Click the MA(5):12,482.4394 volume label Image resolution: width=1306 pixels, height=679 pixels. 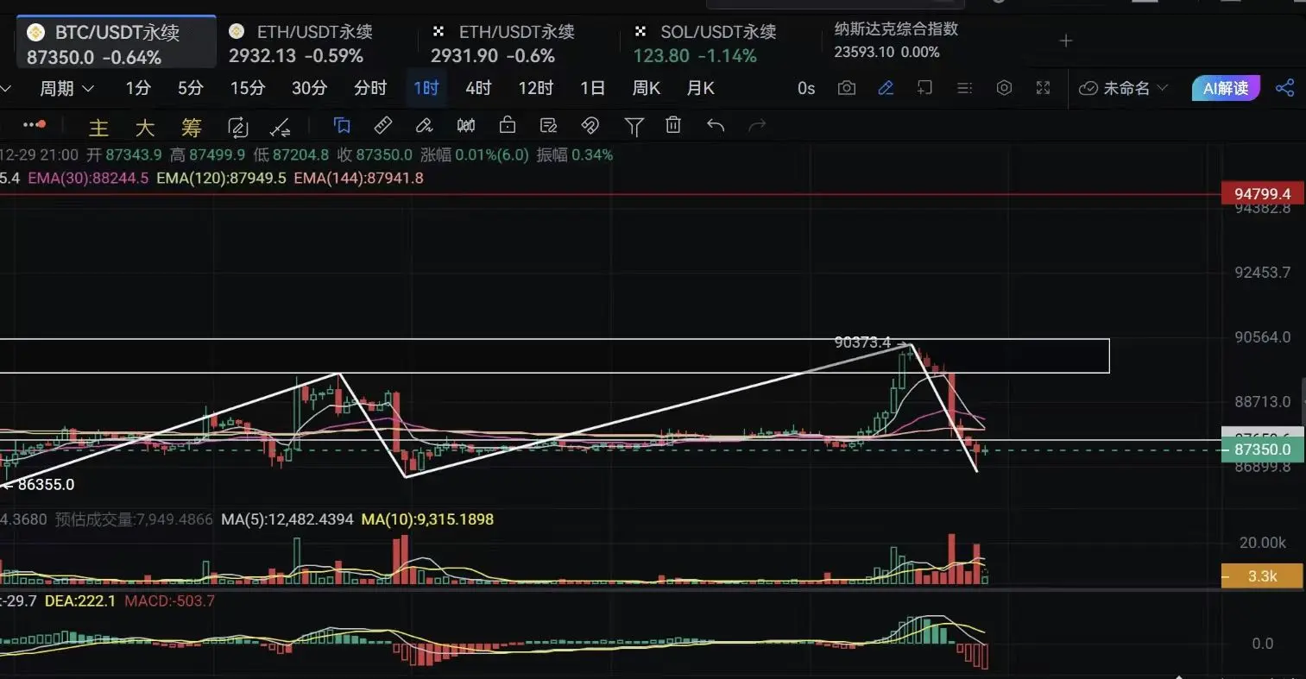(287, 519)
